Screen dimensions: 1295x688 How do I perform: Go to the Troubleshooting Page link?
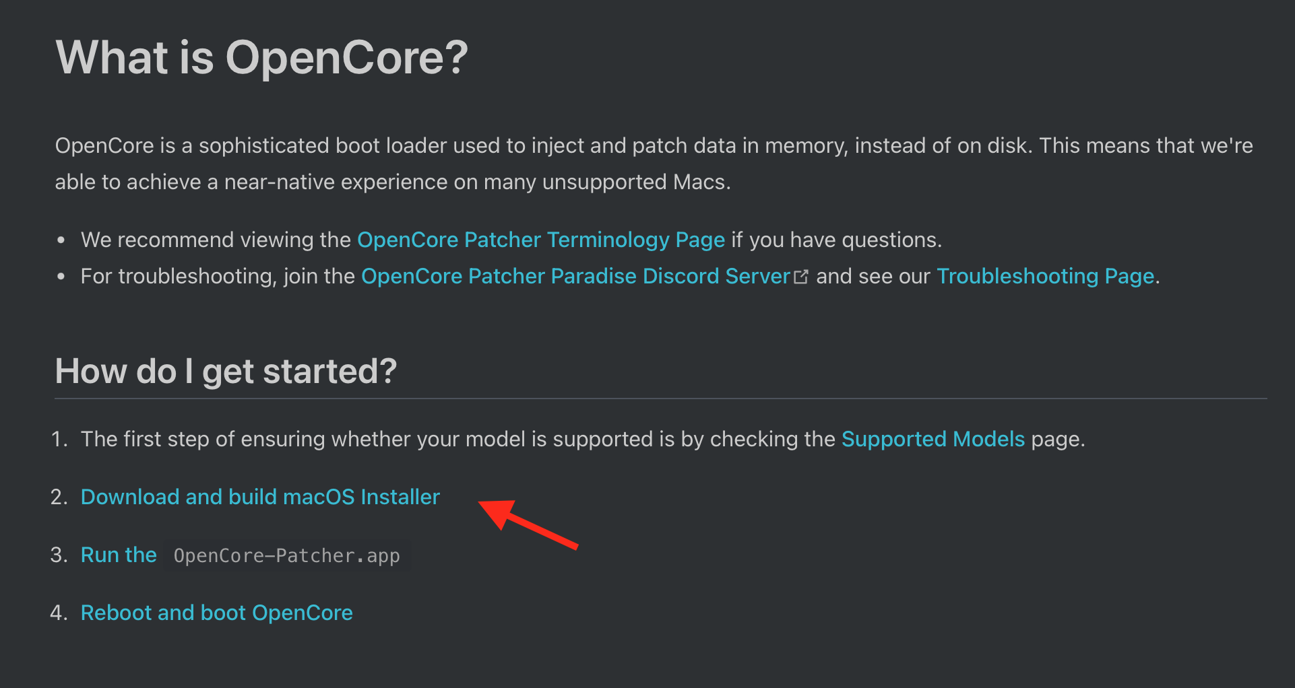[1045, 277]
